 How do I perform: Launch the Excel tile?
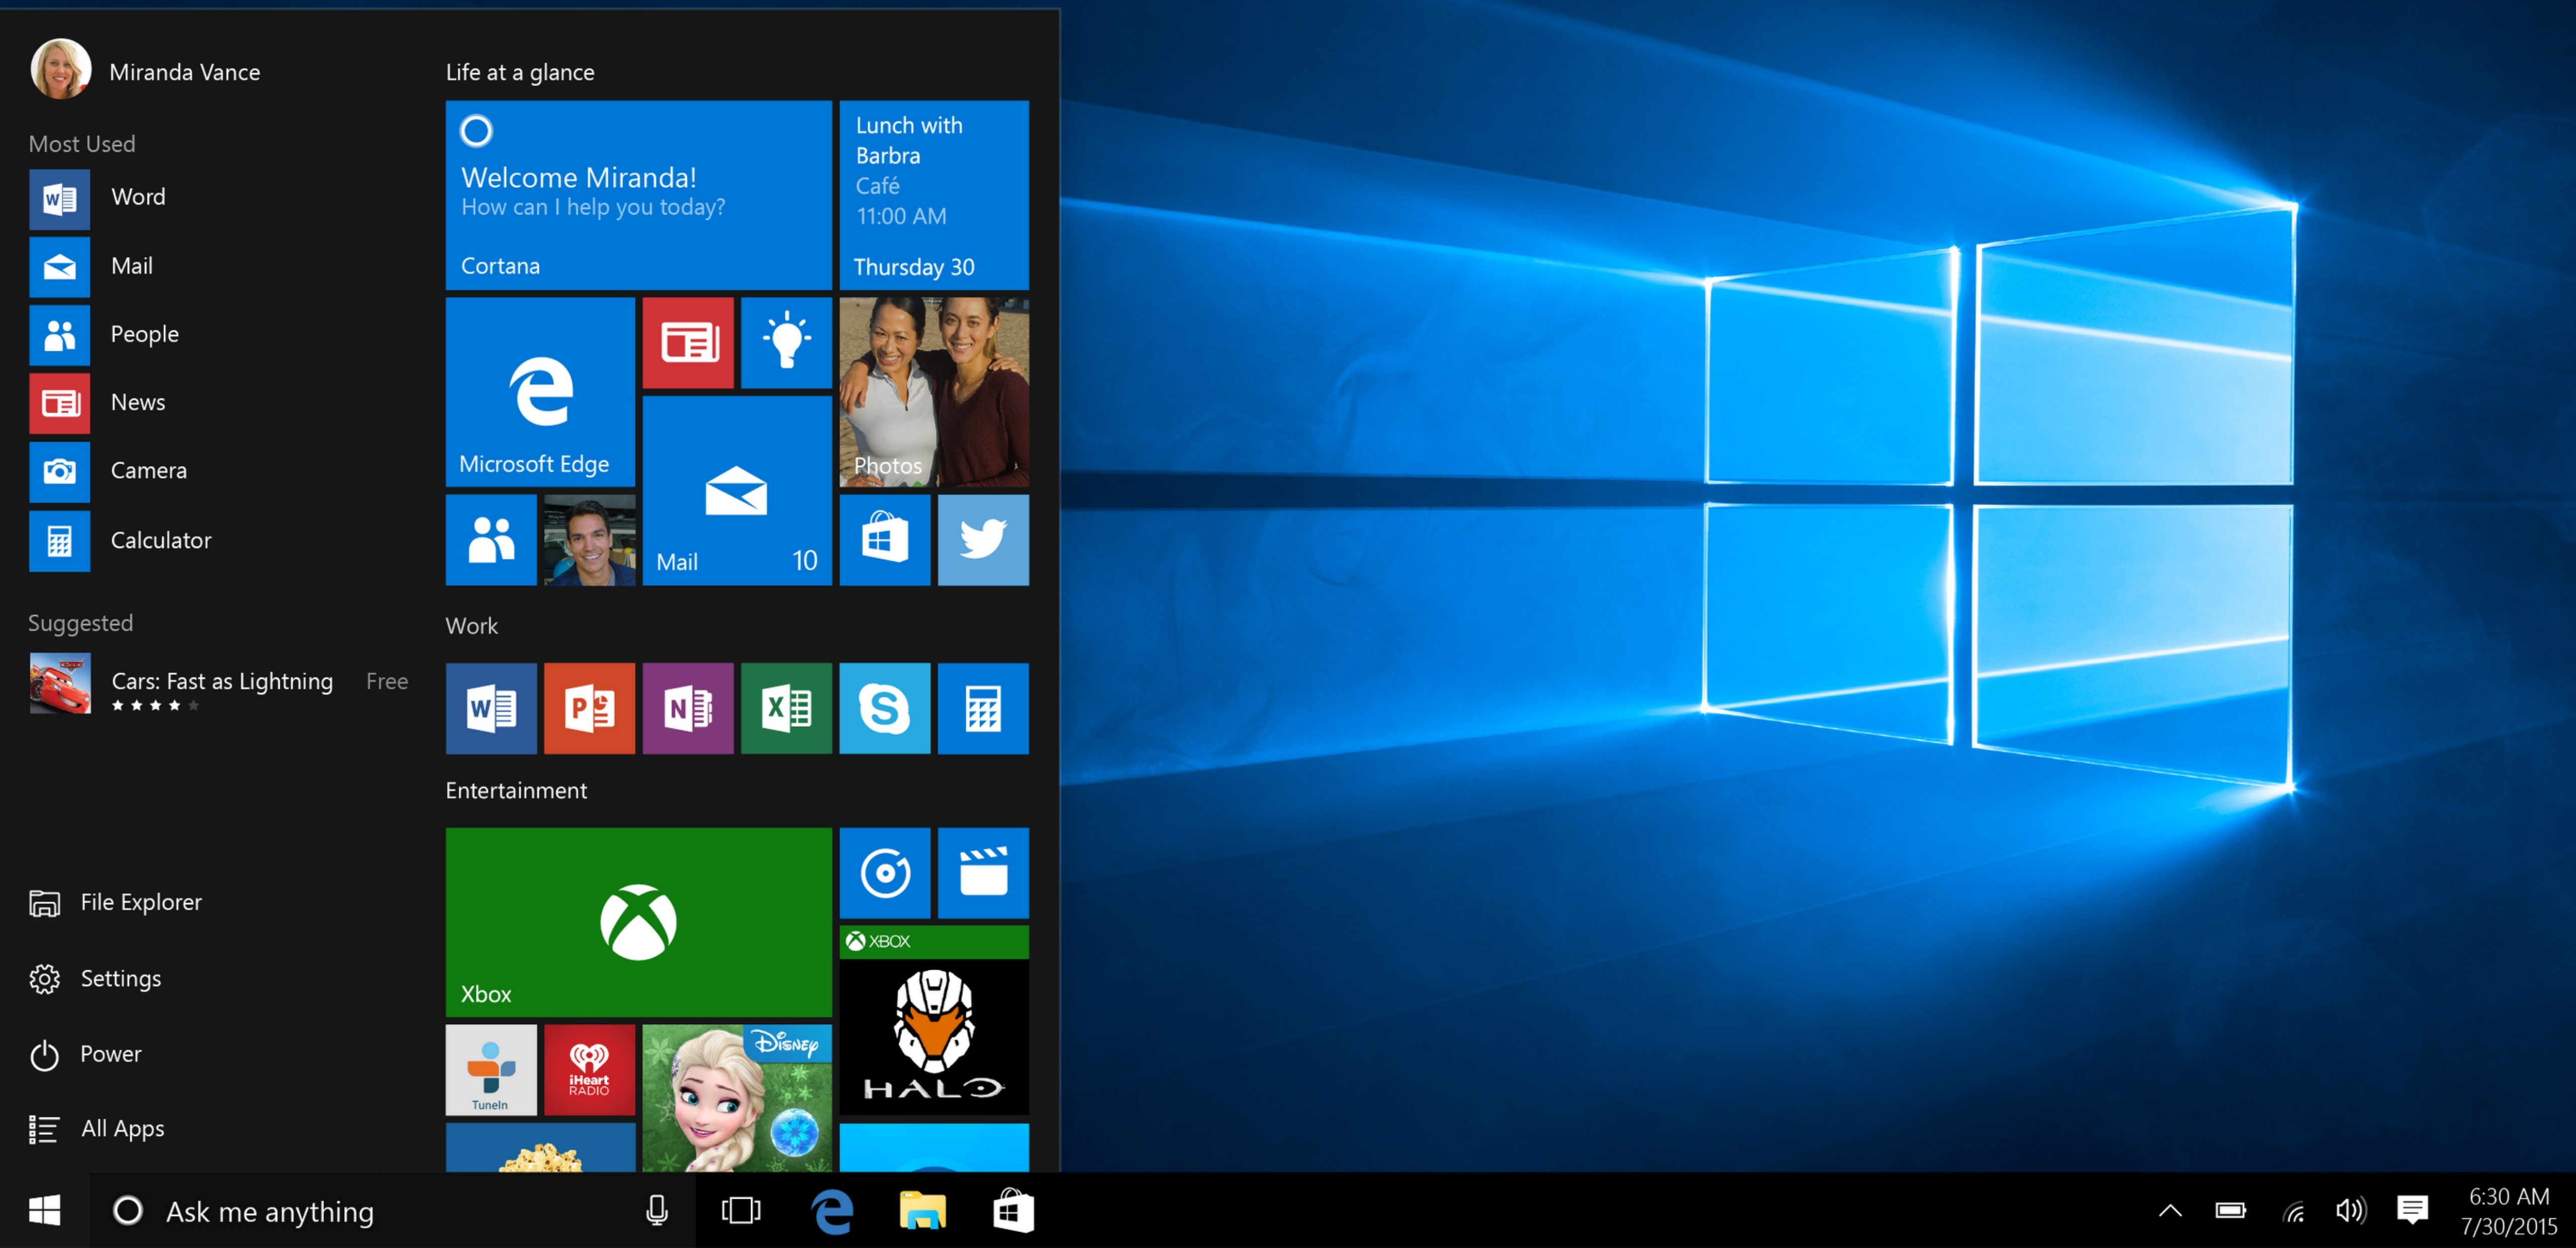point(786,709)
